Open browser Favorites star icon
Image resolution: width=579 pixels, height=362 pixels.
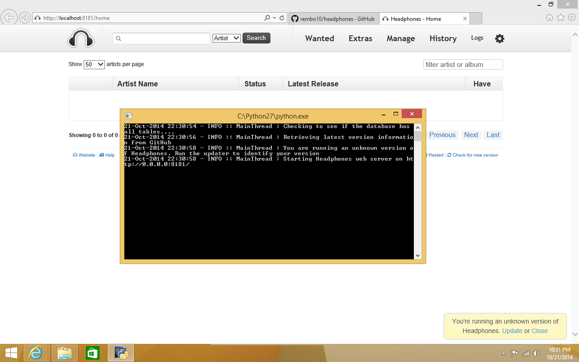point(560,18)
